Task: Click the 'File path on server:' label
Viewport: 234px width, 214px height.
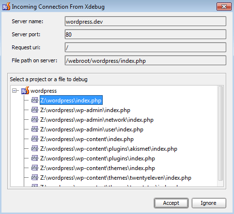Action: tap(34, 60)
